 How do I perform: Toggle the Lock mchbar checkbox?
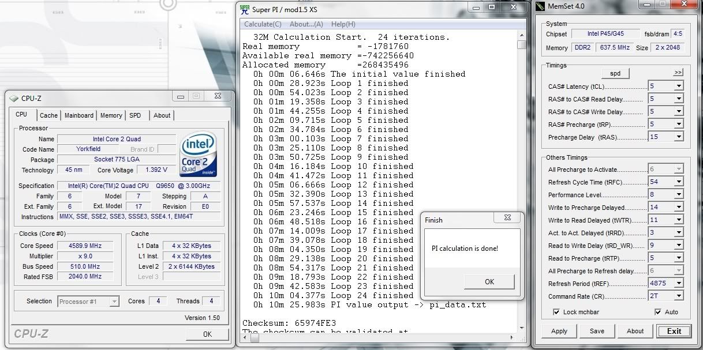click(x=556, y=312)
